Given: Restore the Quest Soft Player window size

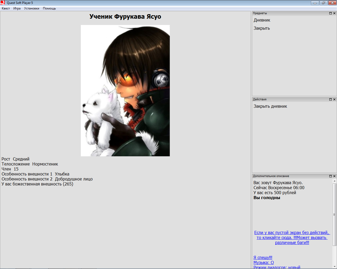Looking at the screenshot, I should point(323,3).
